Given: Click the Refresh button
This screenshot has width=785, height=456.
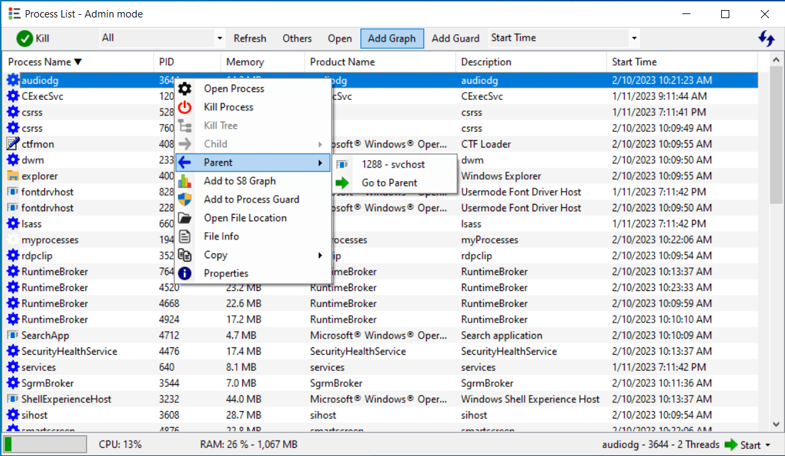Looking at the screenshot, I should pyautogui.click(x=250, y=38).
